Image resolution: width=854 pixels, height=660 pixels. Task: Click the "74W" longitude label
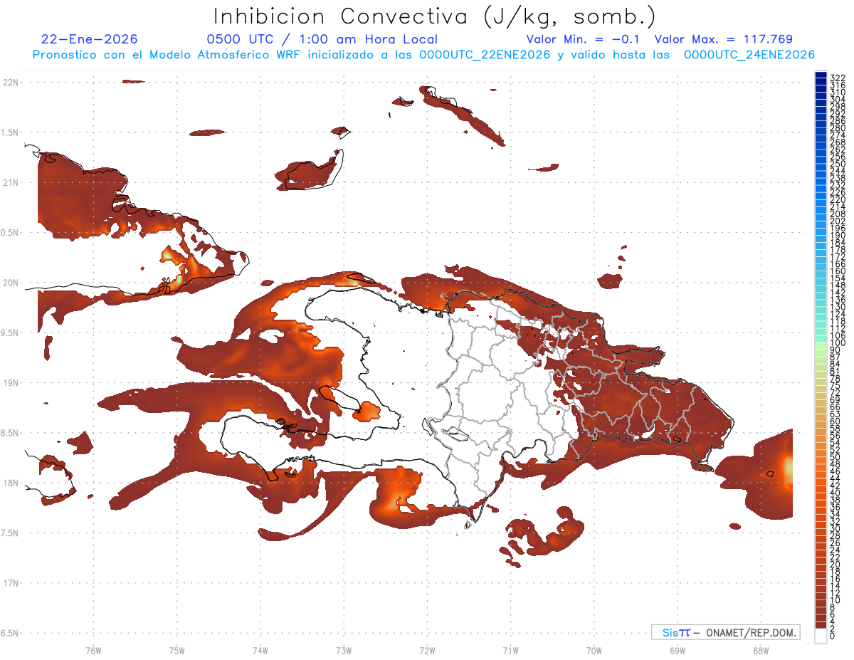(260, 650)
